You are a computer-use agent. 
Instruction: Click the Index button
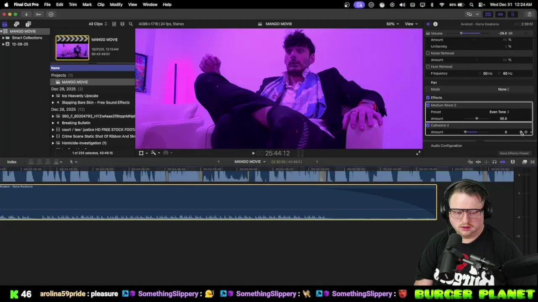[x=12, y=162]
